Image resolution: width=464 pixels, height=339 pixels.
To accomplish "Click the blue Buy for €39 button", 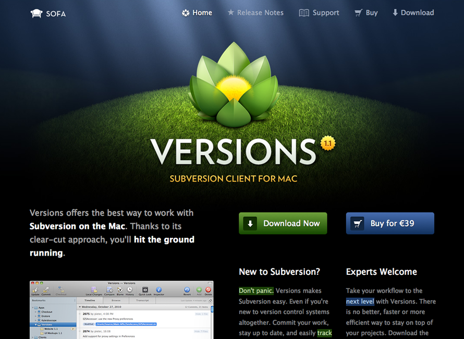I will tap(390, 223).
